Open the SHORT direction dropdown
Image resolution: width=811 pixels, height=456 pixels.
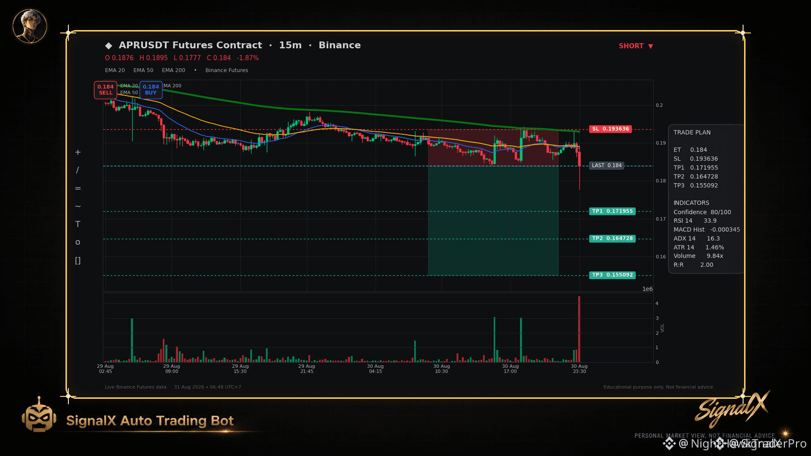(636, 46)
